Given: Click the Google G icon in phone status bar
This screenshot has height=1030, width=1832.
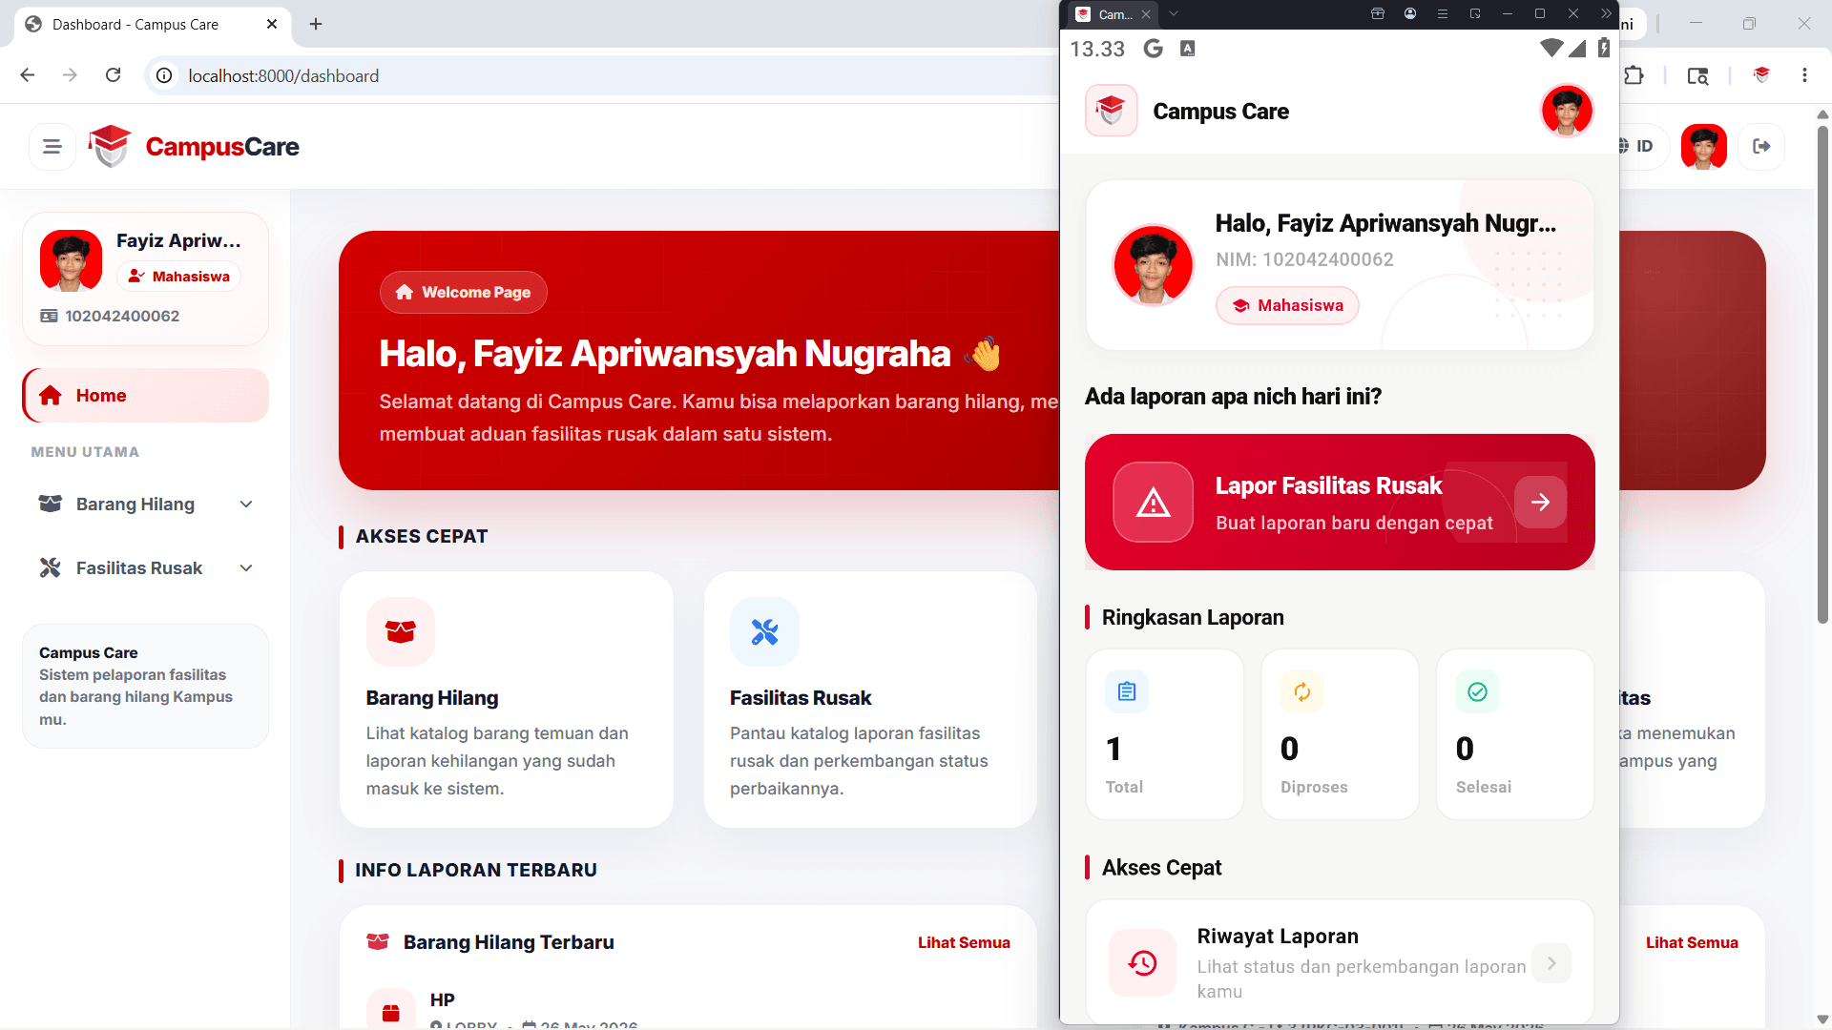Looking at the screenshot, I should coord(1153,49).
